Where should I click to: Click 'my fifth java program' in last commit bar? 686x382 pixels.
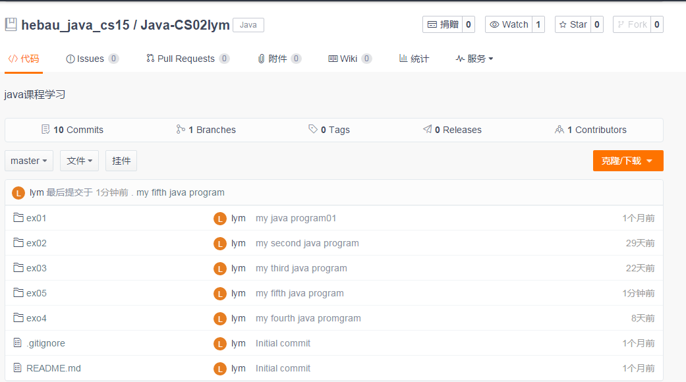[181, 192]
